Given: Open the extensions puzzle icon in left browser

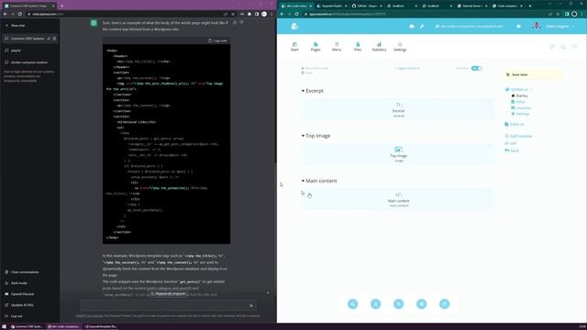Looking at the screenshot, I should [249, 14].
